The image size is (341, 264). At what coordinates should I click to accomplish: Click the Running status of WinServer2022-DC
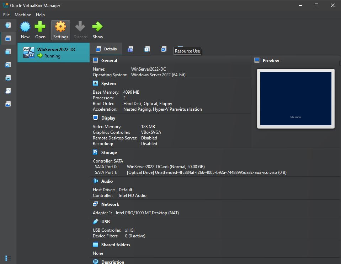52,56
